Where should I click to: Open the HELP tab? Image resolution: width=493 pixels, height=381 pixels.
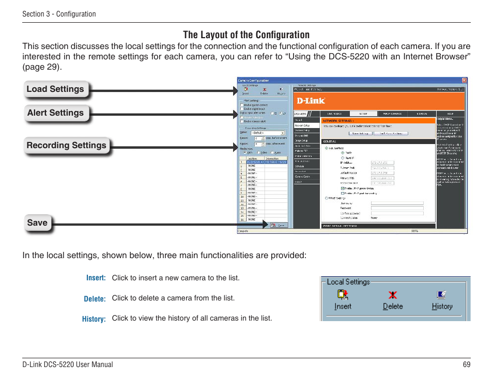point(450,114)
